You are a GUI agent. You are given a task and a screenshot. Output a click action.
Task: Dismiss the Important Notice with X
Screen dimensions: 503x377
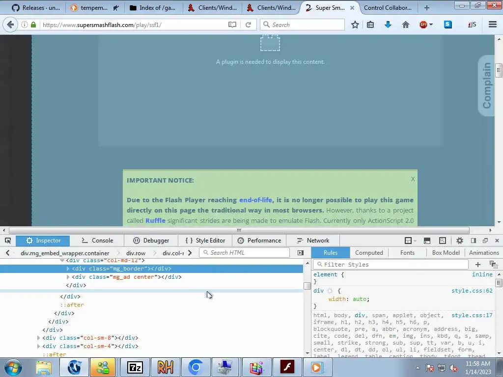pyautogui.click(x=413, y=179)
